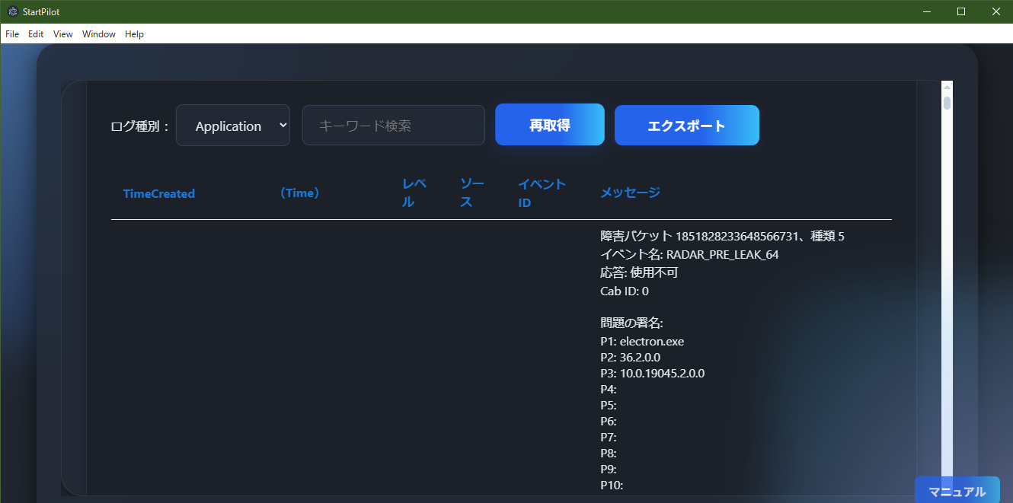Screen dimensions: 1013x503
Task: Sort by the イベントID column
Action: click(x=542, y=193)
